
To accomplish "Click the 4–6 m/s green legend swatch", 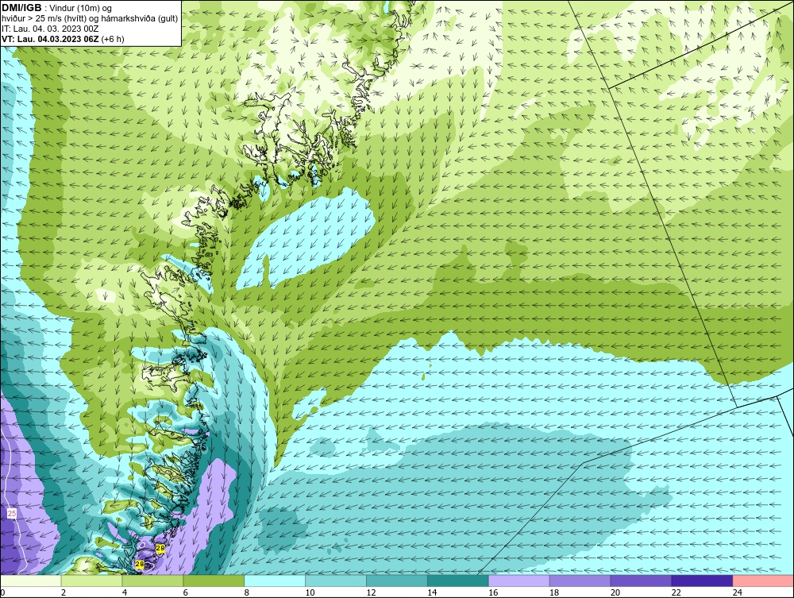I will coord(152,581).
